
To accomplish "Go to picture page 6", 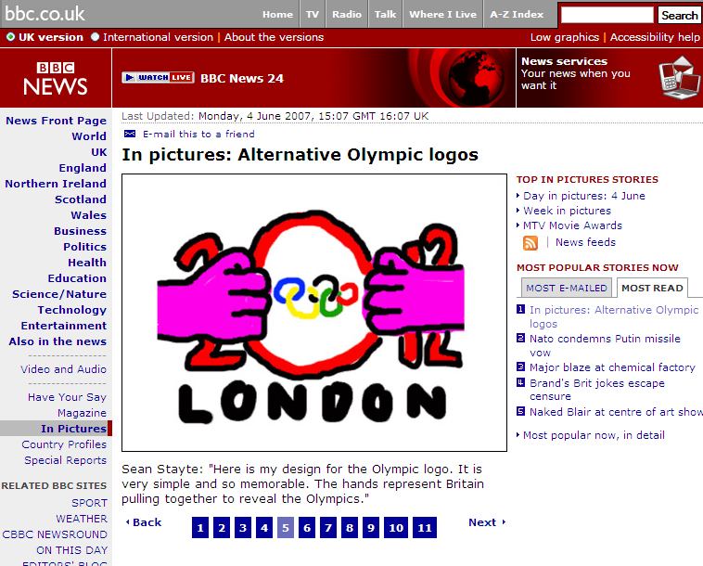I will tap(307, 527).
